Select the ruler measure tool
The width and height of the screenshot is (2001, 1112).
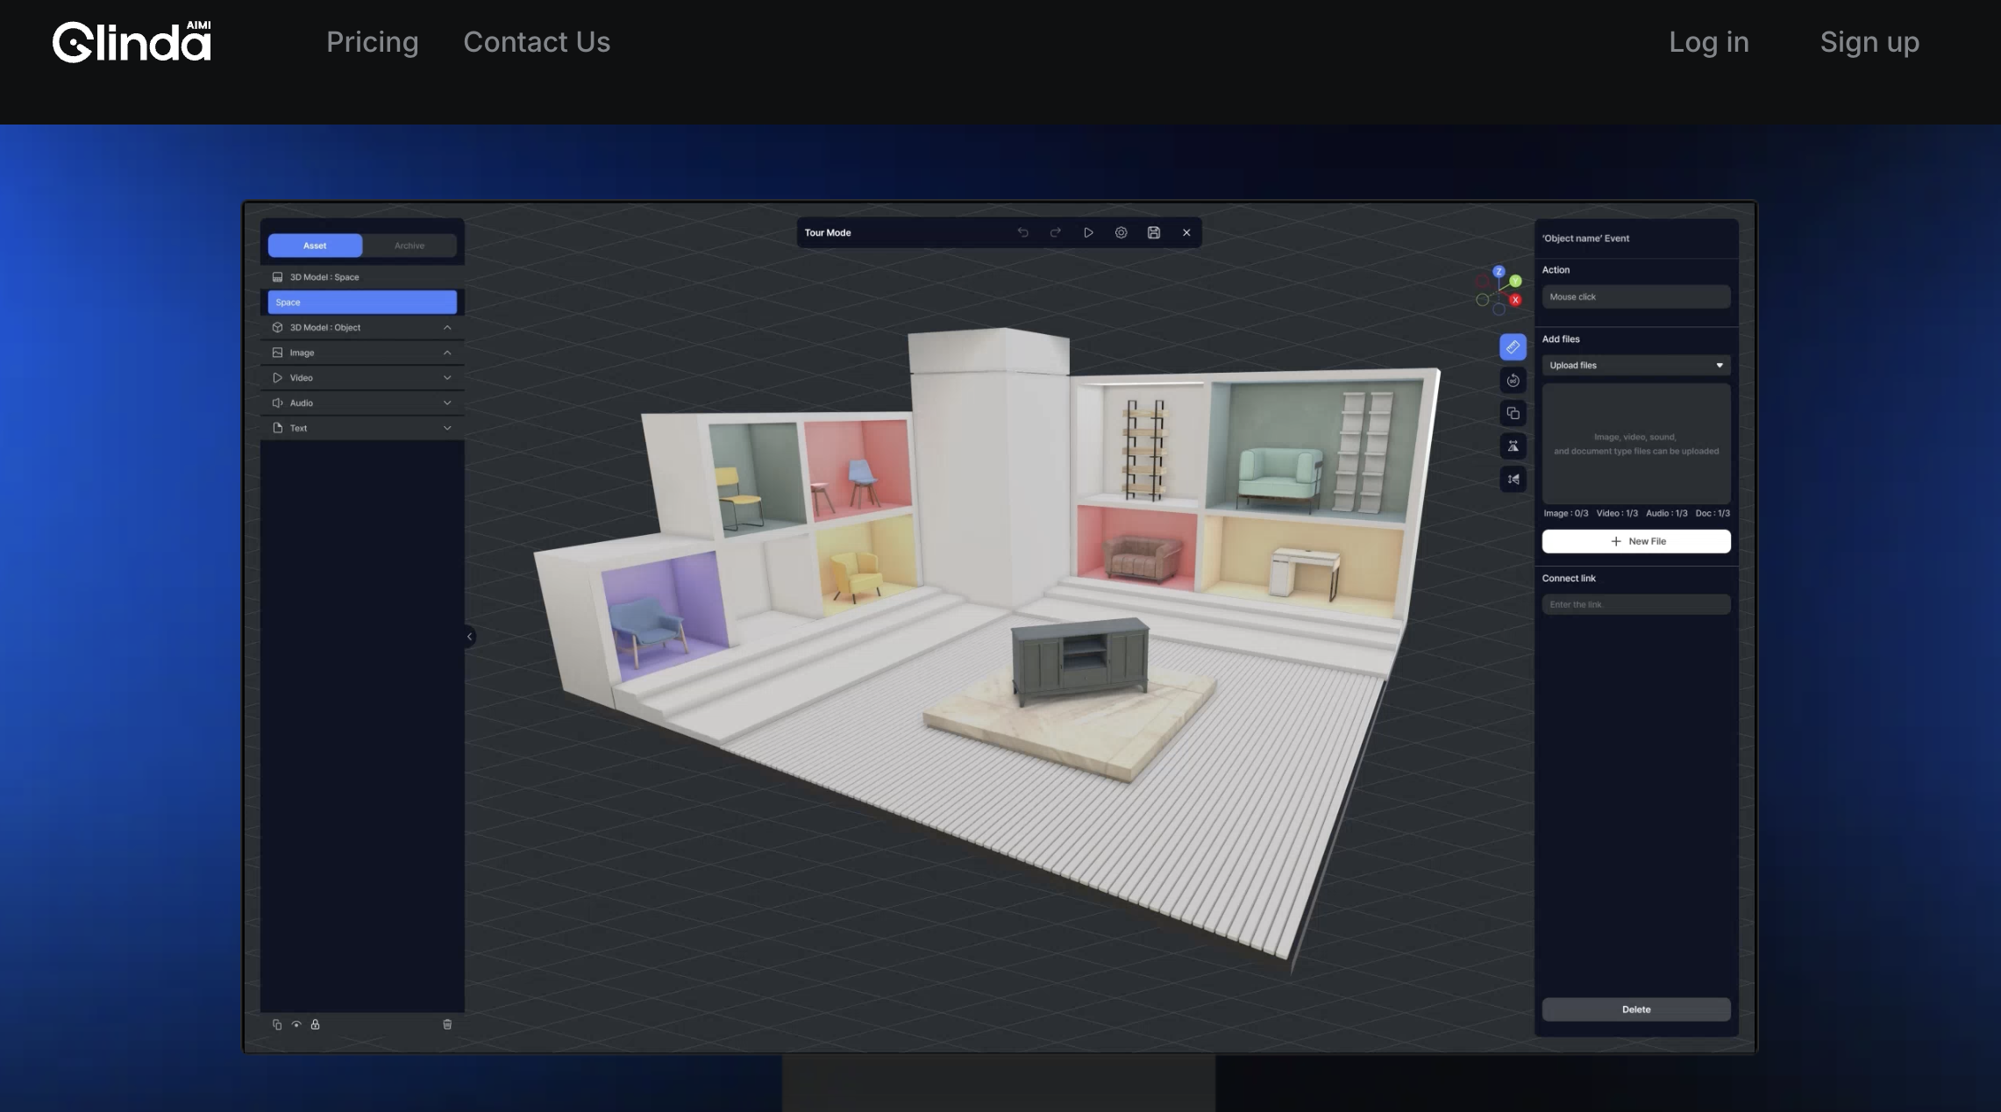pyautogui.click(x=1513, y=347)
